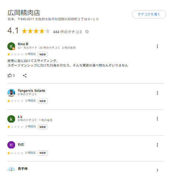
Task: Open 貴子林's profile avatar
Action: click(x=11, y=169)
